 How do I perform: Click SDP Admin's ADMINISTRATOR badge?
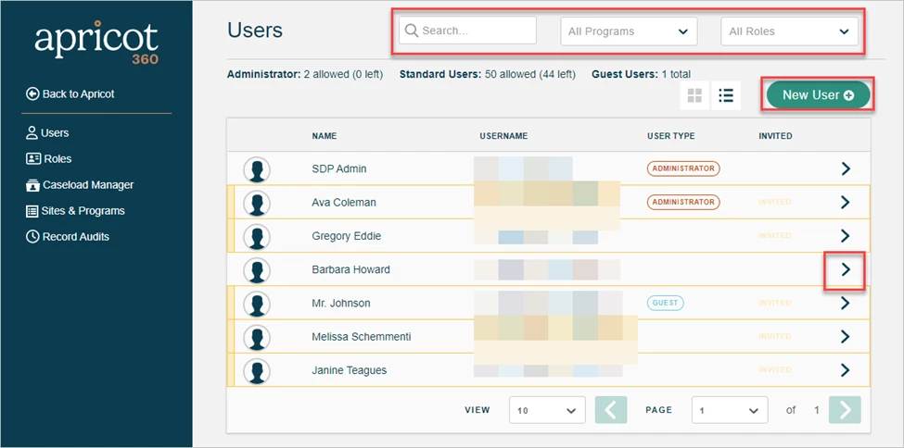coord(683,168)
